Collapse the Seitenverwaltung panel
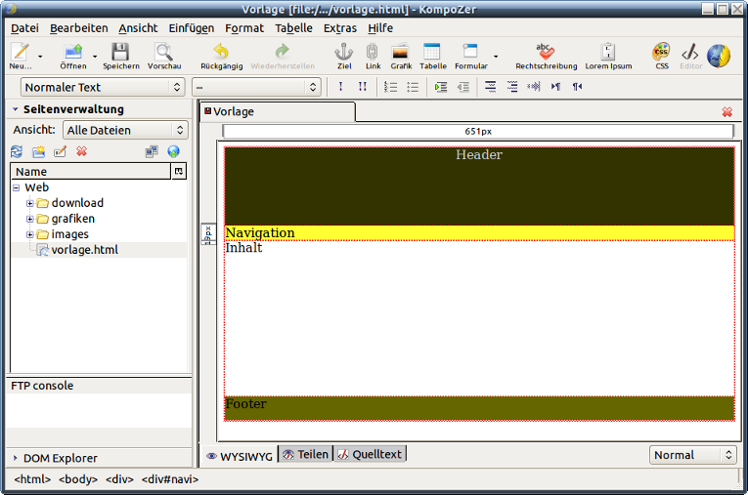 pyautogui.click(x=16, y=109)
